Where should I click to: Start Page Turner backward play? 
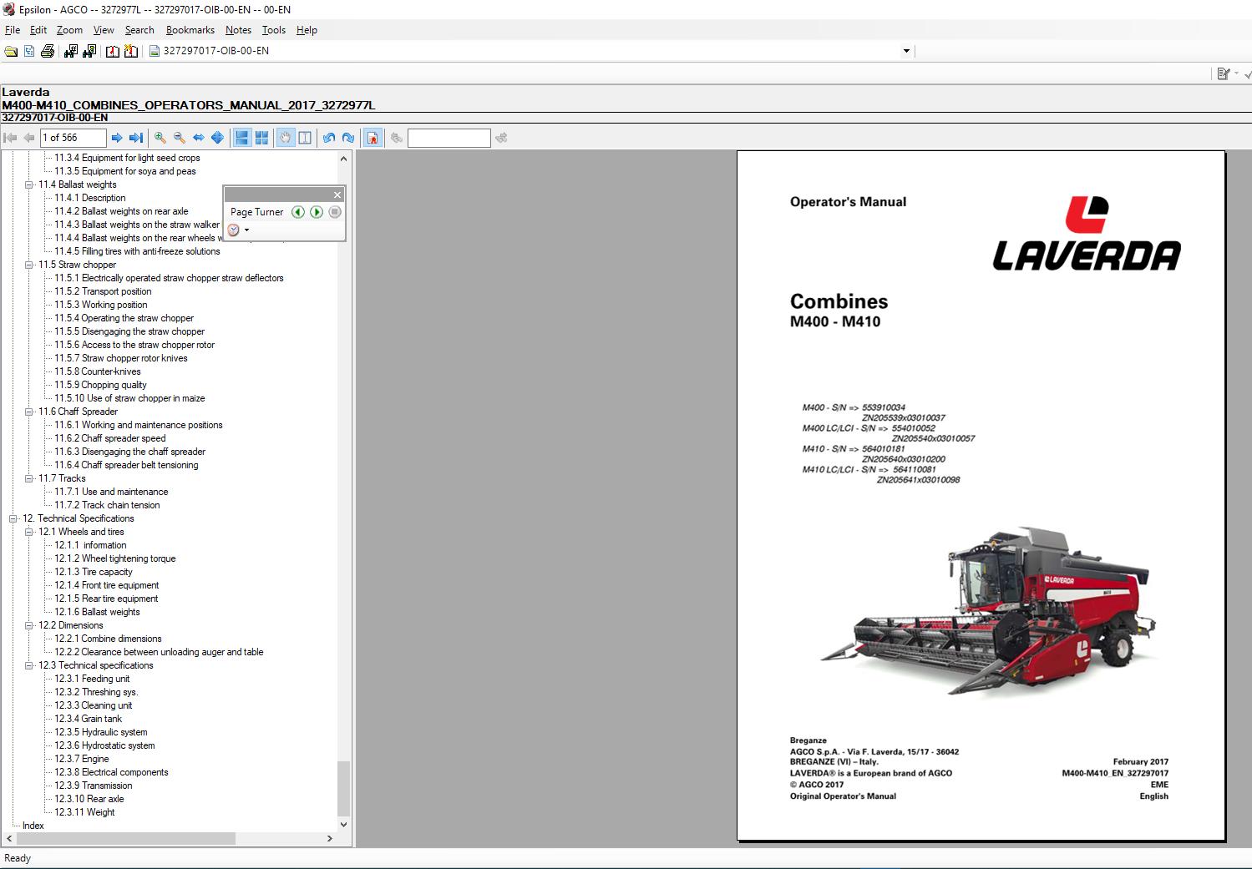pos(298,212)
